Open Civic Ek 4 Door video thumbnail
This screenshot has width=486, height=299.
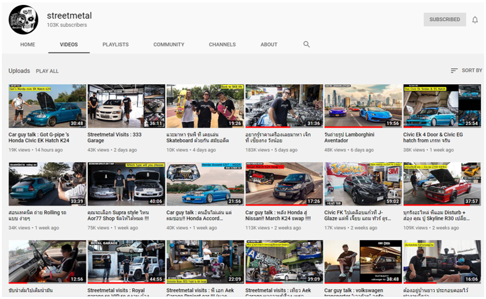442,106
